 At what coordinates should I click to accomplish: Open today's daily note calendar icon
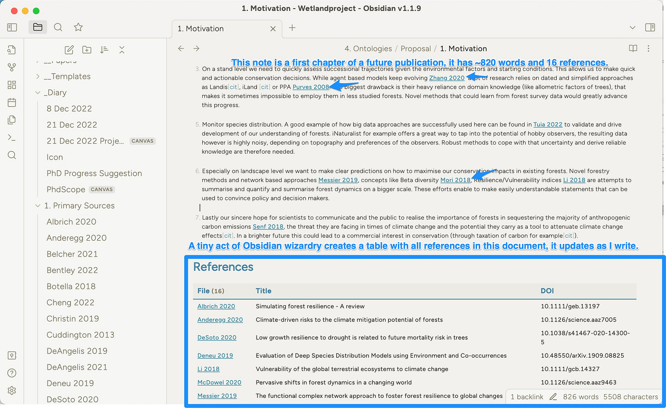pos(12,102)
